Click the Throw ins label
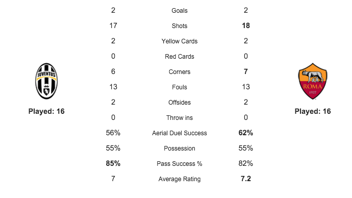This screenshot has height=198, width=352. (180, 118)
